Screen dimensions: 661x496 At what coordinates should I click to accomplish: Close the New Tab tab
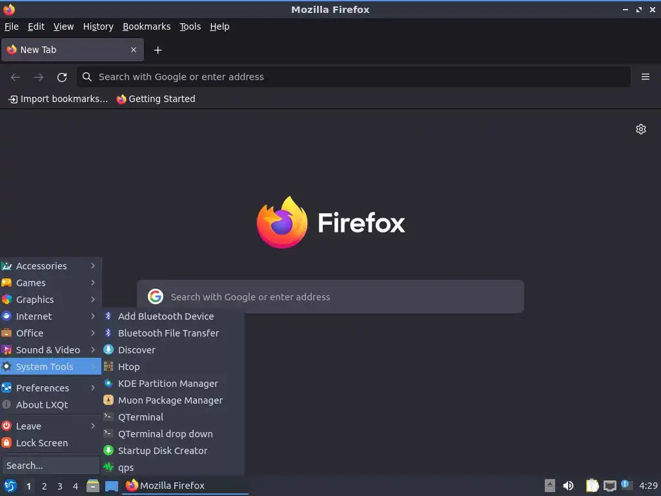coord(134,50)
